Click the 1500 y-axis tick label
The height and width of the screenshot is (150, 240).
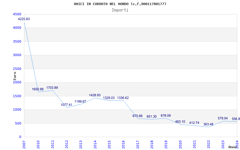17,96
